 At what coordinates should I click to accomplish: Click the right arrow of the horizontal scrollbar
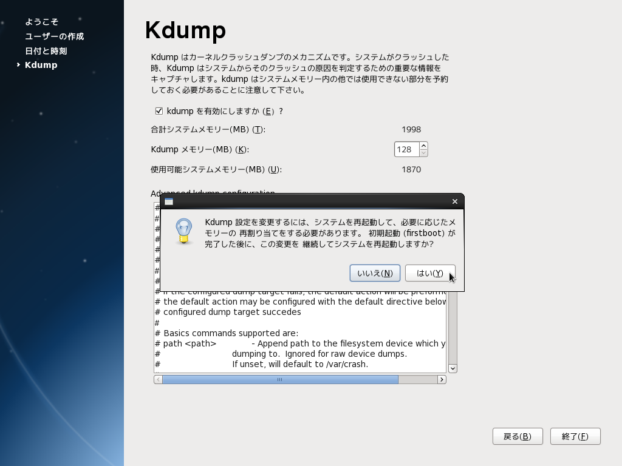tap(442, 380)
